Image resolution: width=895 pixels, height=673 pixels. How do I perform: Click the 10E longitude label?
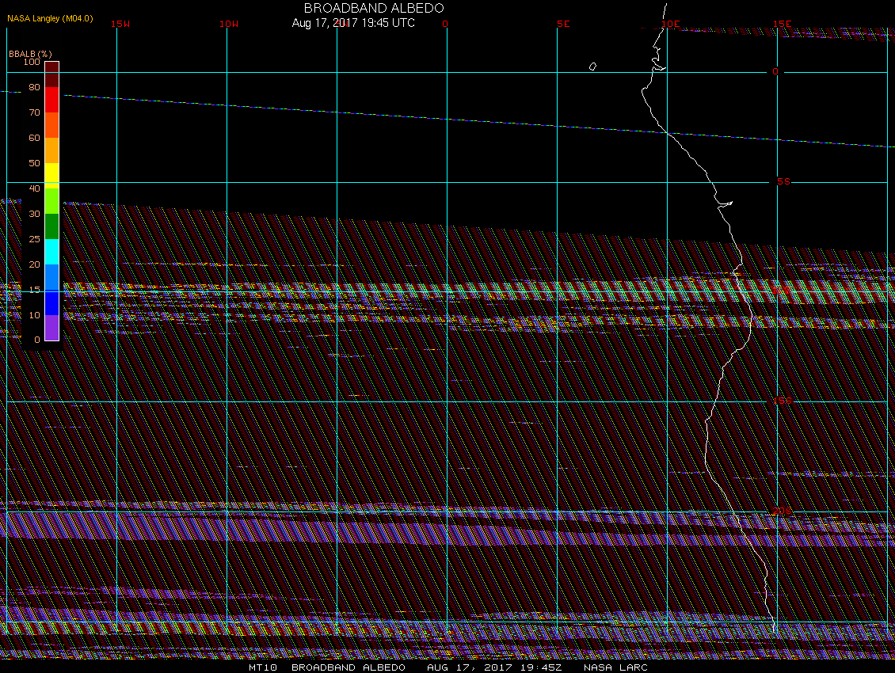671,24
